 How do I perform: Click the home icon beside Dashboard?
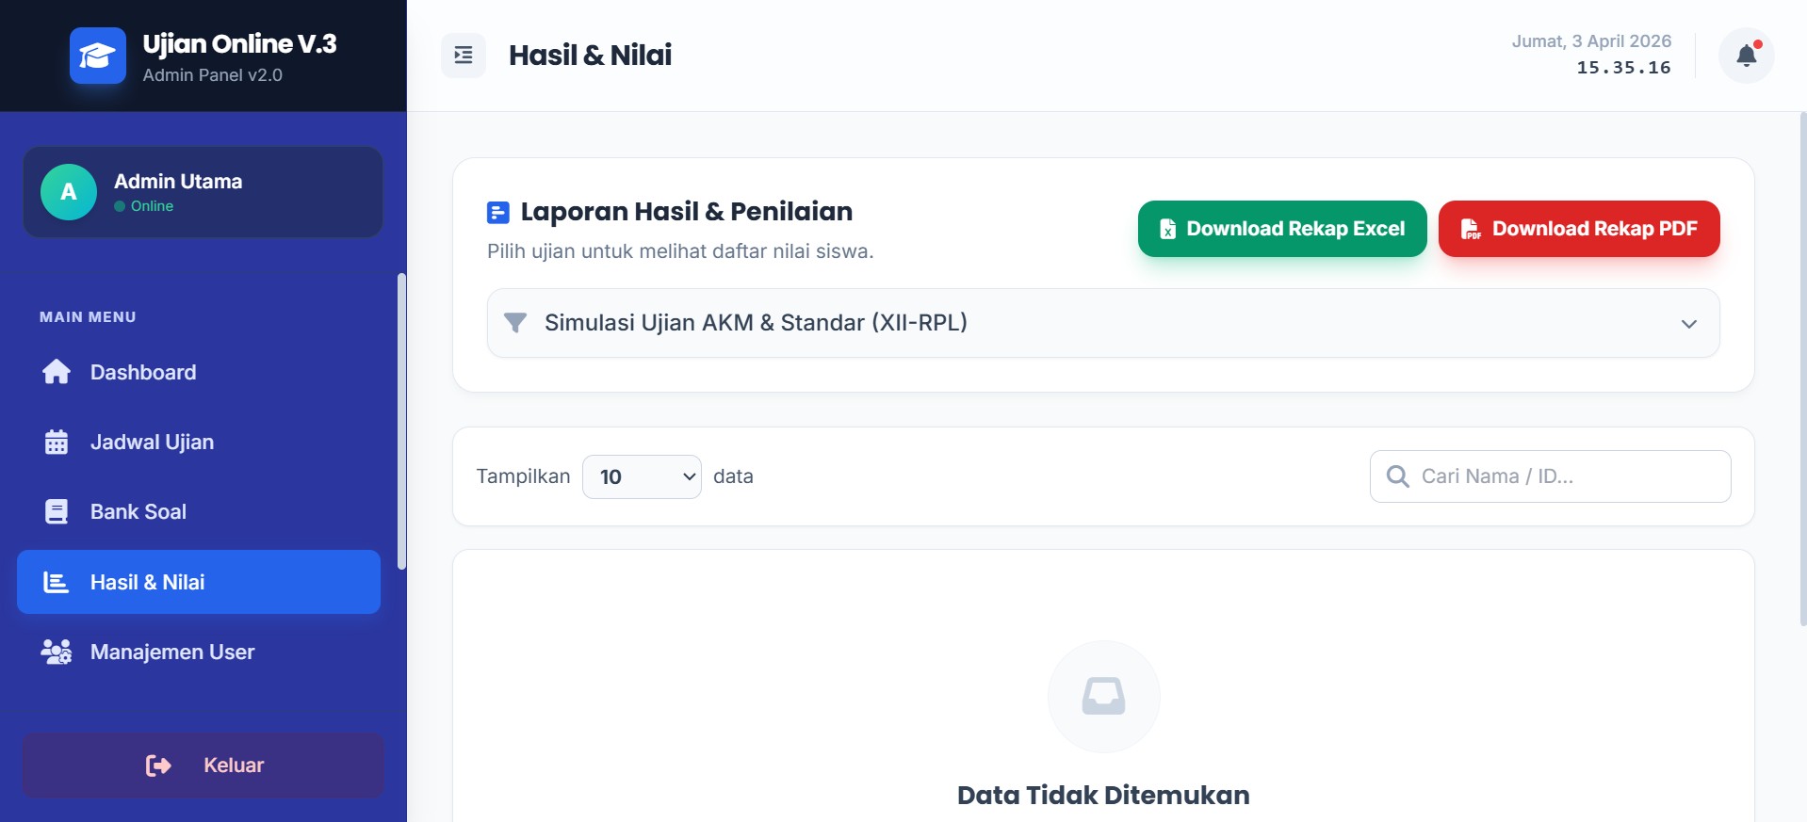coord(57,372)
